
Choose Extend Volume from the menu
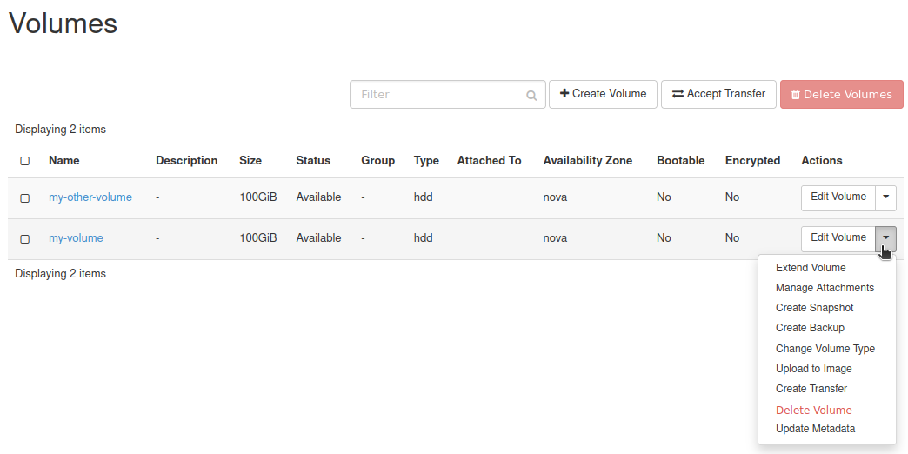point(810,268)
